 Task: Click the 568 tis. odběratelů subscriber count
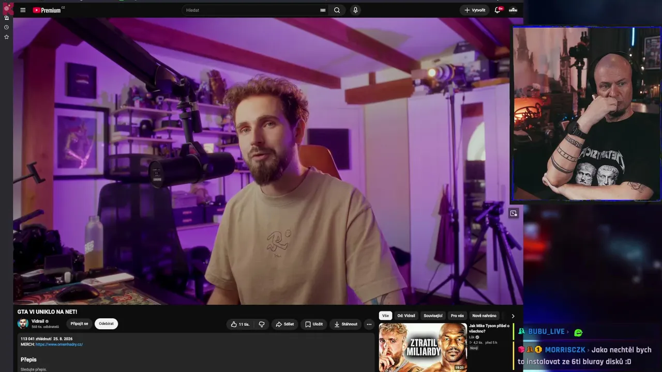click(45, 327)
